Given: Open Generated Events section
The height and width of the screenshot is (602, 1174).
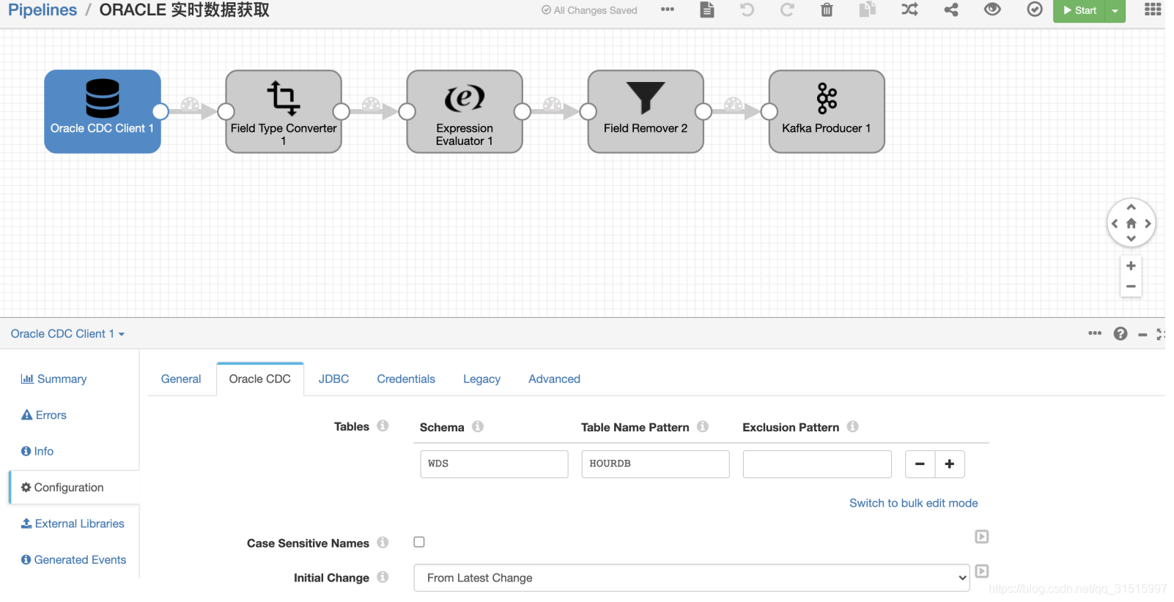Looking at the screenshot, I should 73,560.
